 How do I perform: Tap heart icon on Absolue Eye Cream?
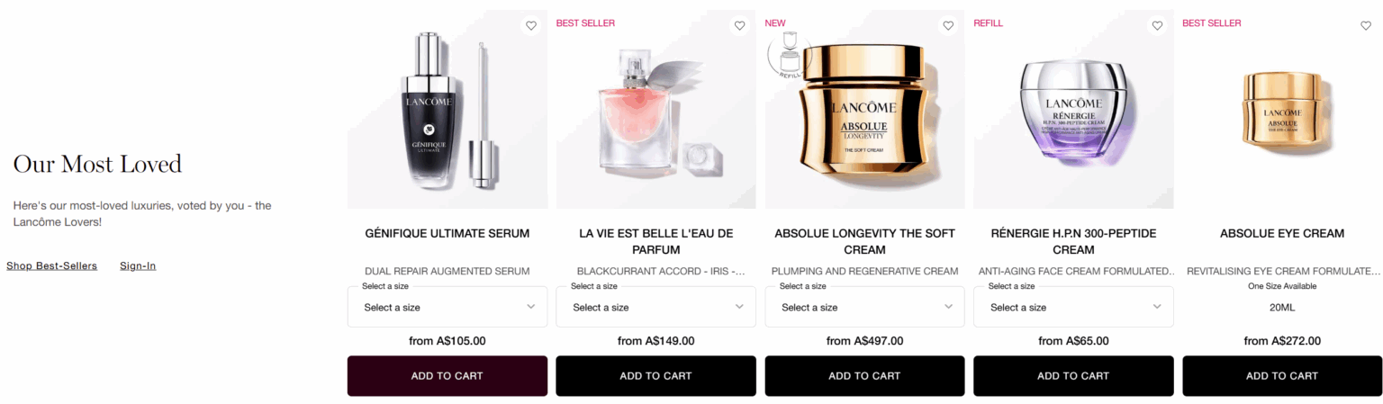[1366, 25]
